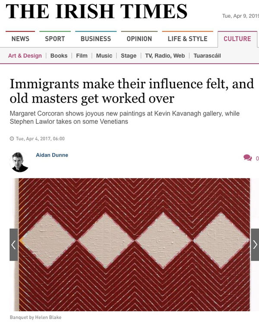Open Life & Style section

pos(188,39)
